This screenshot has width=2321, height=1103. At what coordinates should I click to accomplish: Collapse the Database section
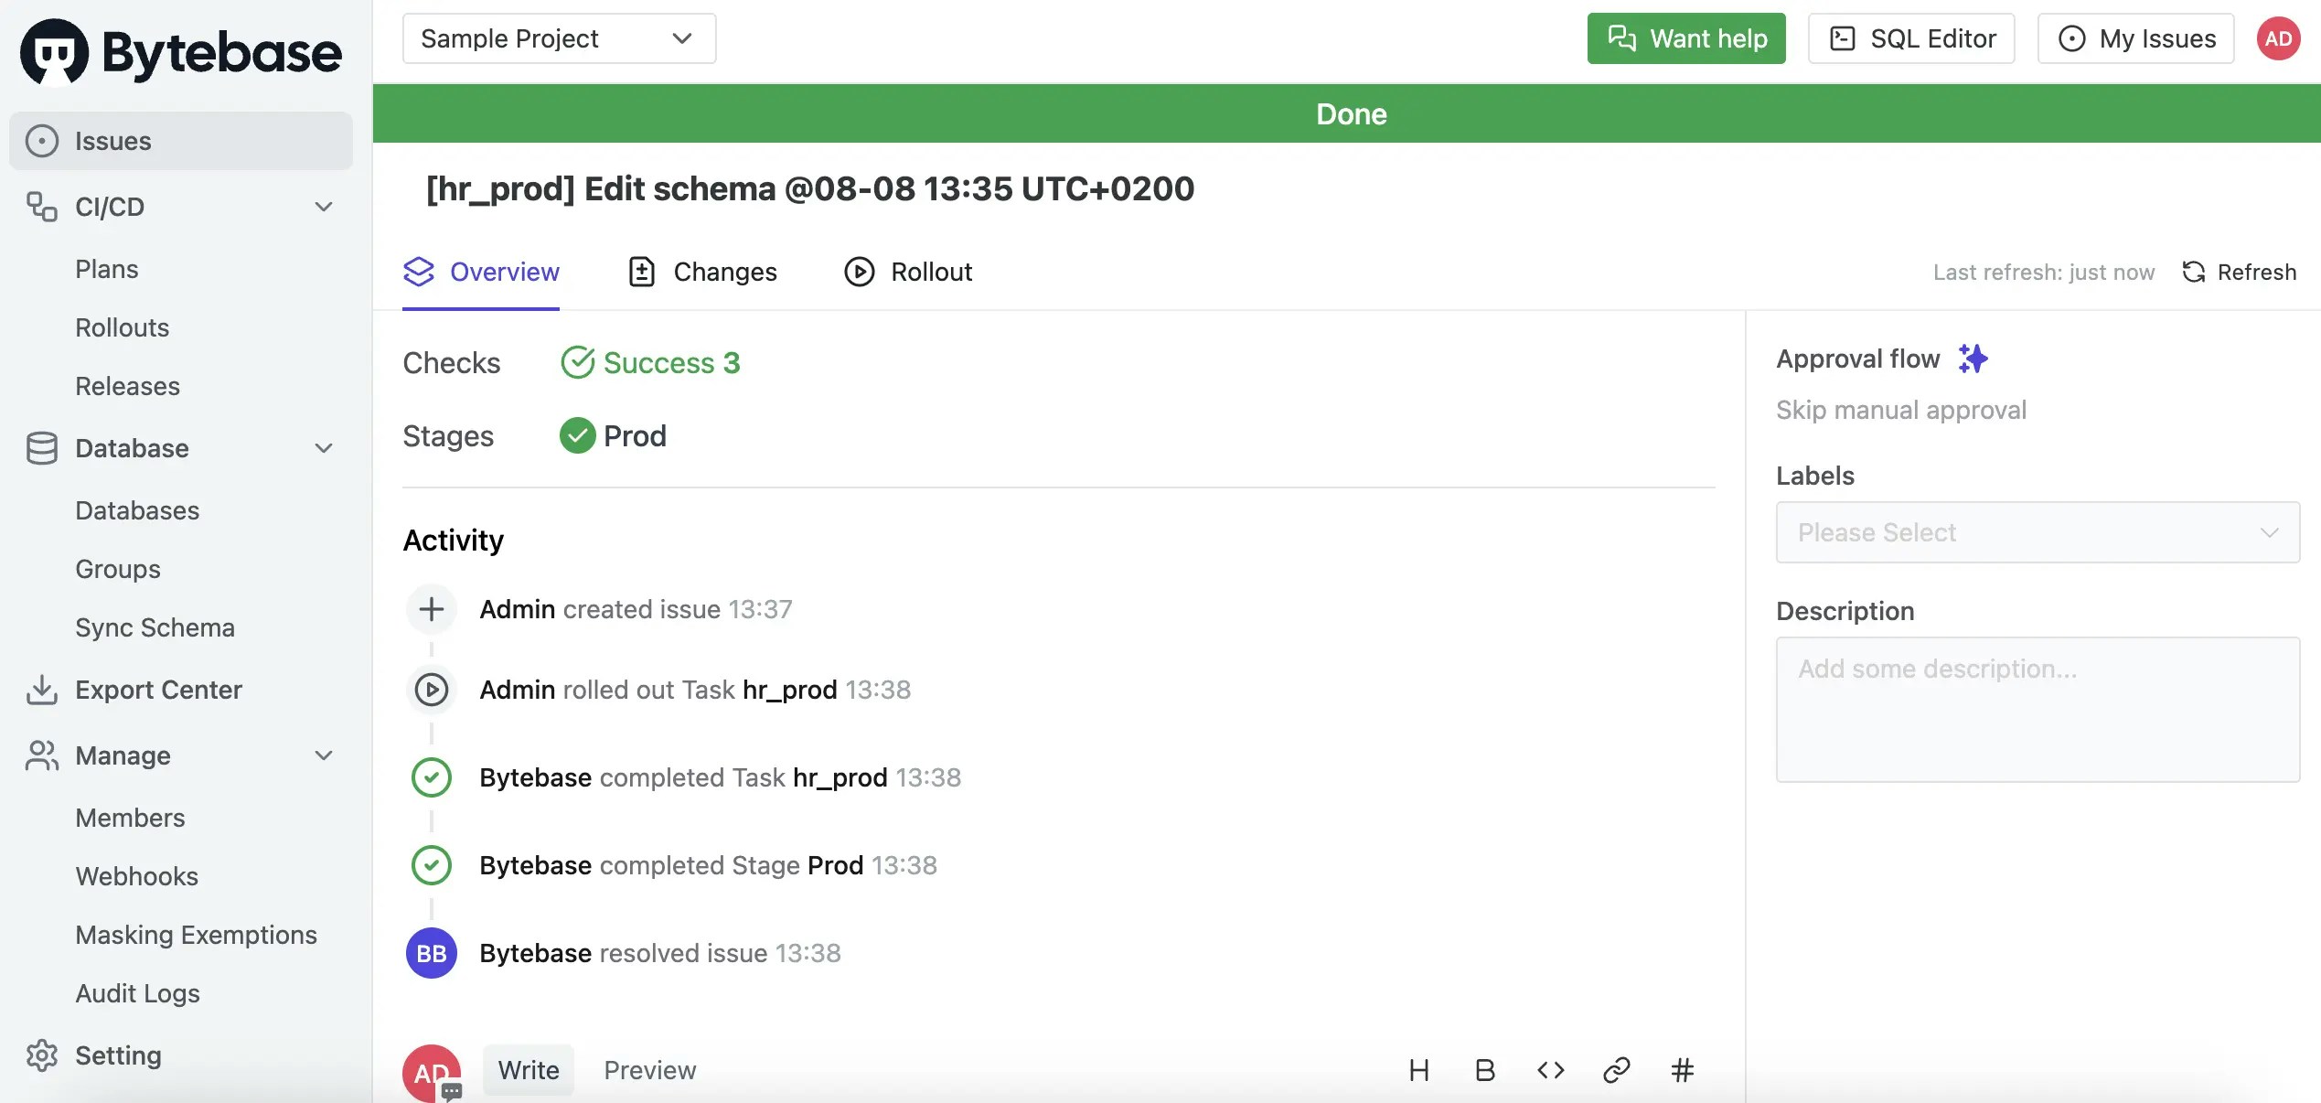(324, 448)
